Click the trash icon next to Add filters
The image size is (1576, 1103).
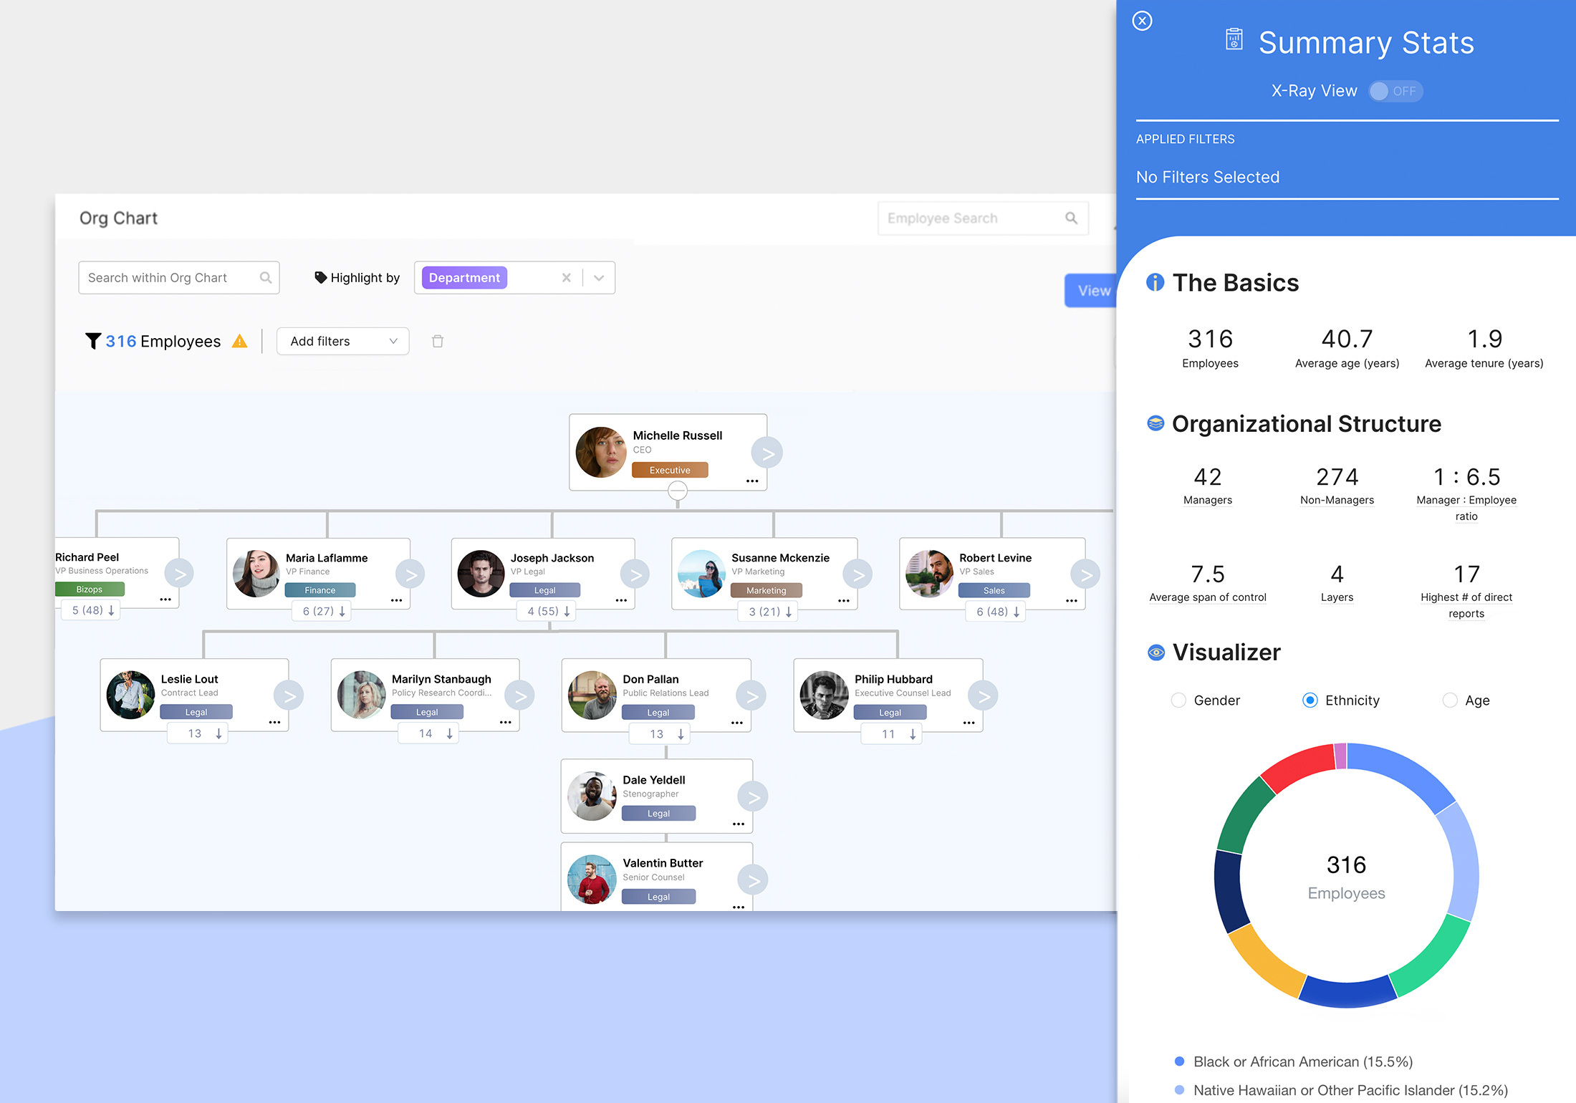[x=438, y=342]
